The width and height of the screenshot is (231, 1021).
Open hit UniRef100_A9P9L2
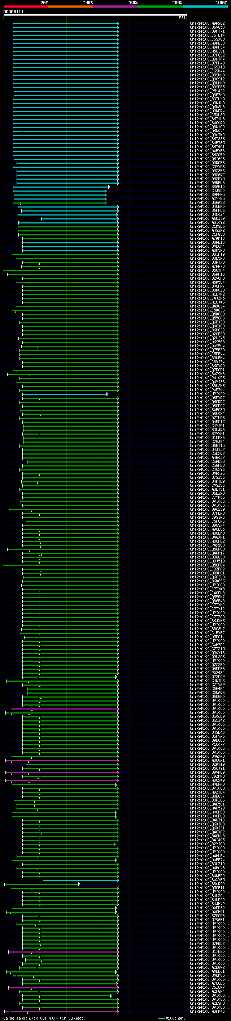207,24
